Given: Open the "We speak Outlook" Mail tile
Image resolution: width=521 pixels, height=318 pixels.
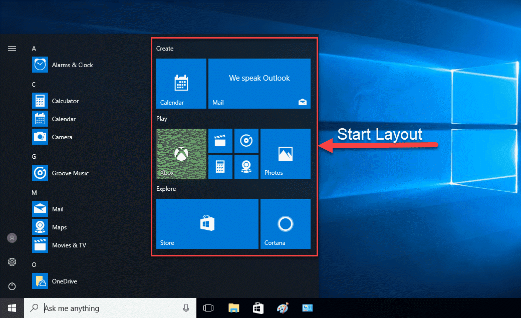Looking at the screenshot, I should [x=259, y=84].
